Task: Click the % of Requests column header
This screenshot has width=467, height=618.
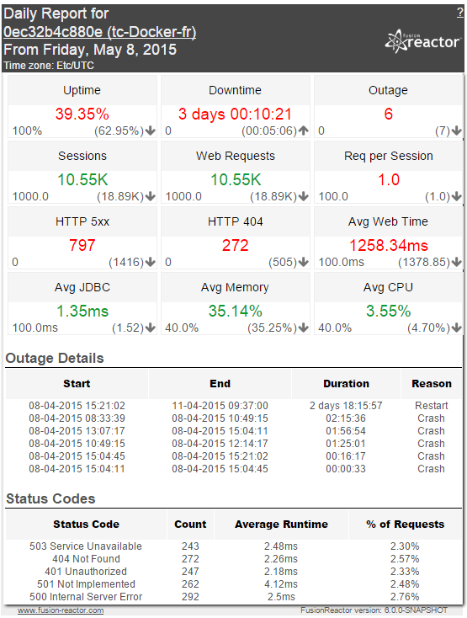Action: point(406,525)
